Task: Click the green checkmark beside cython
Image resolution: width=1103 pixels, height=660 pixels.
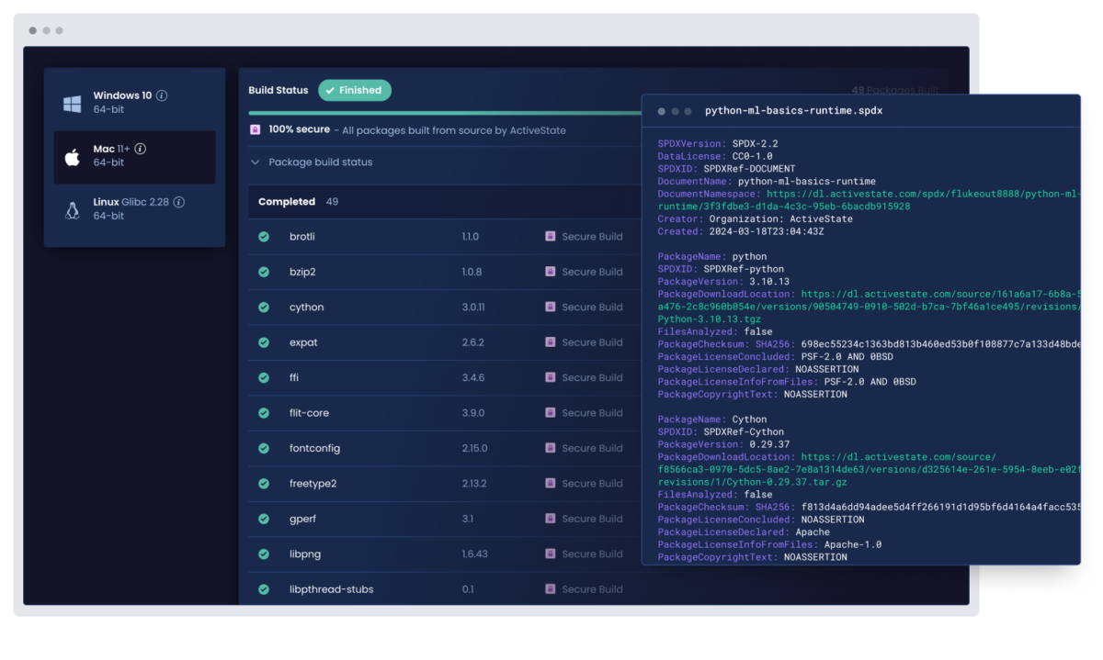Action: tap(264, 308)
